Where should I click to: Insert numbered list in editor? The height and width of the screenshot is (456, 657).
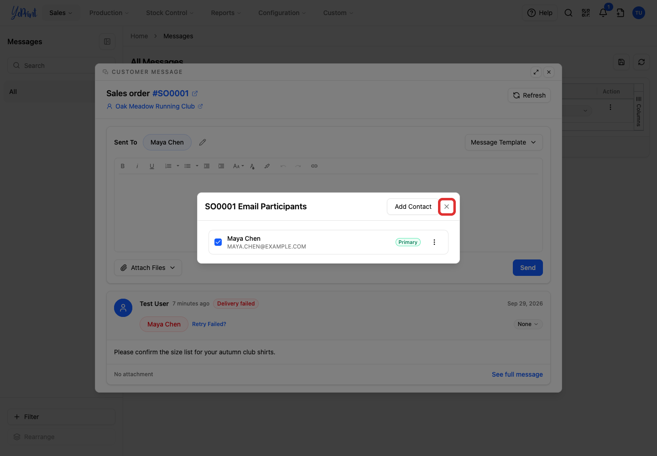pos(168,166)
